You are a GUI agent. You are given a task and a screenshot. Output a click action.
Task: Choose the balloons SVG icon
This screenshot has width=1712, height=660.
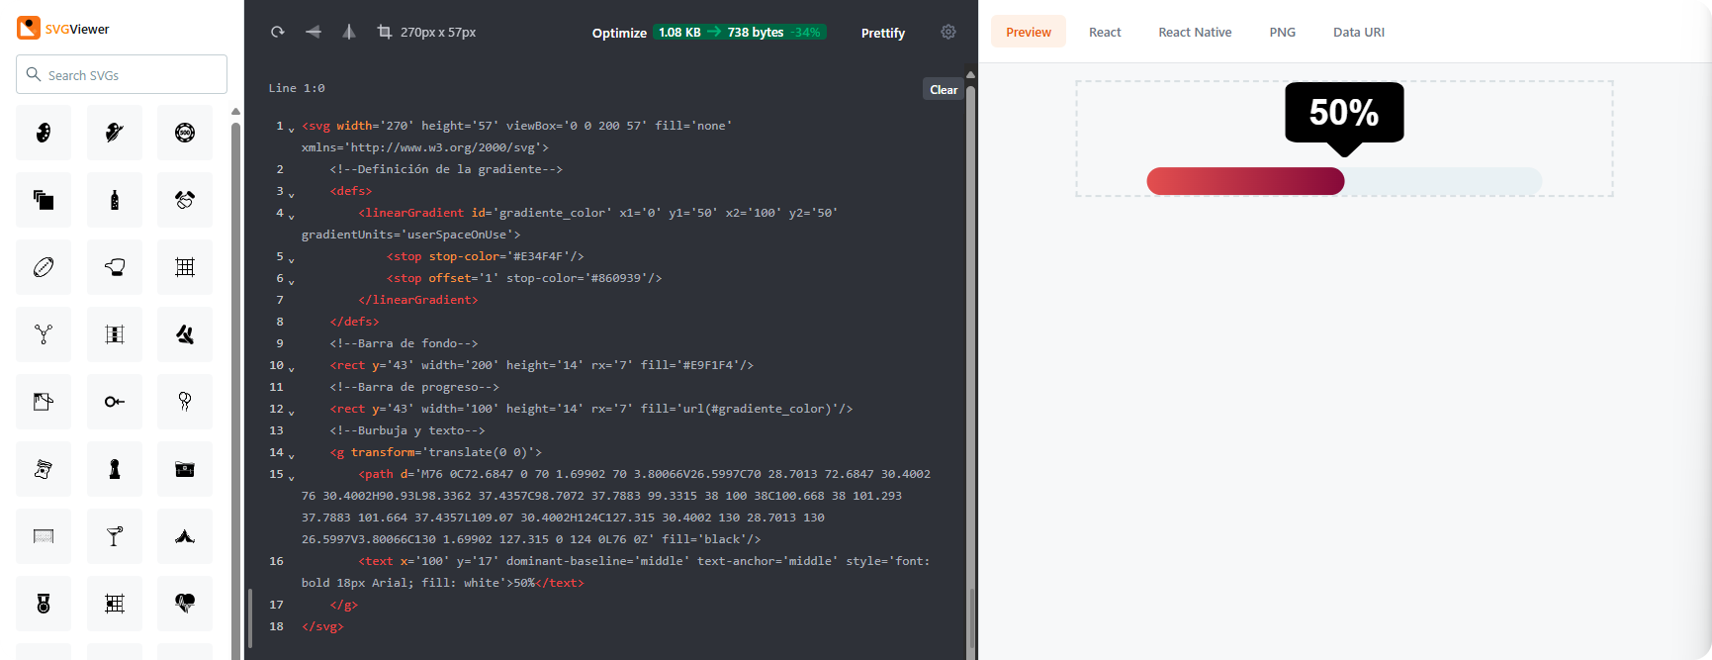pos(185,402)
